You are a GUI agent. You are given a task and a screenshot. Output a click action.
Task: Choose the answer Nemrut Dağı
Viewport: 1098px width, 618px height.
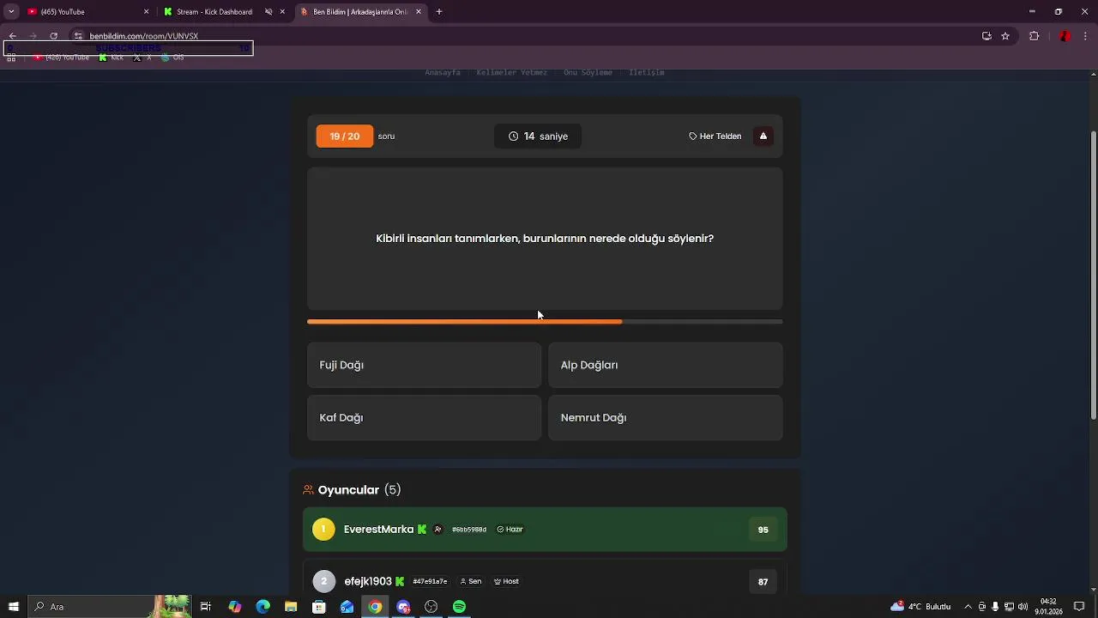click(x=665, y=417)
